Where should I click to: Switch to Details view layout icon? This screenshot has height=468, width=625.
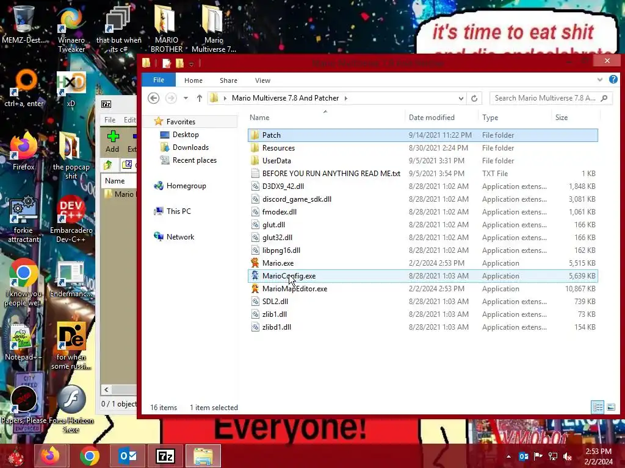[x=598, y=407]
